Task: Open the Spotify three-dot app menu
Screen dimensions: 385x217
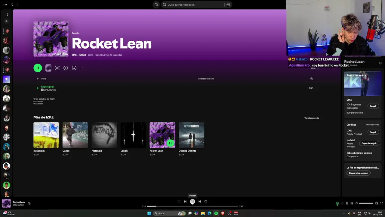Action: pos(5,5)
